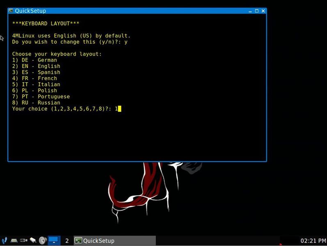327x246 pixels.
Task: Click the '2) EN - English' line
Action: tap(36, 66)
